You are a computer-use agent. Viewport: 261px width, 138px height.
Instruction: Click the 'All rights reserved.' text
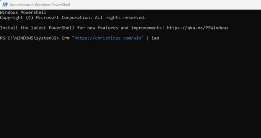121,17
